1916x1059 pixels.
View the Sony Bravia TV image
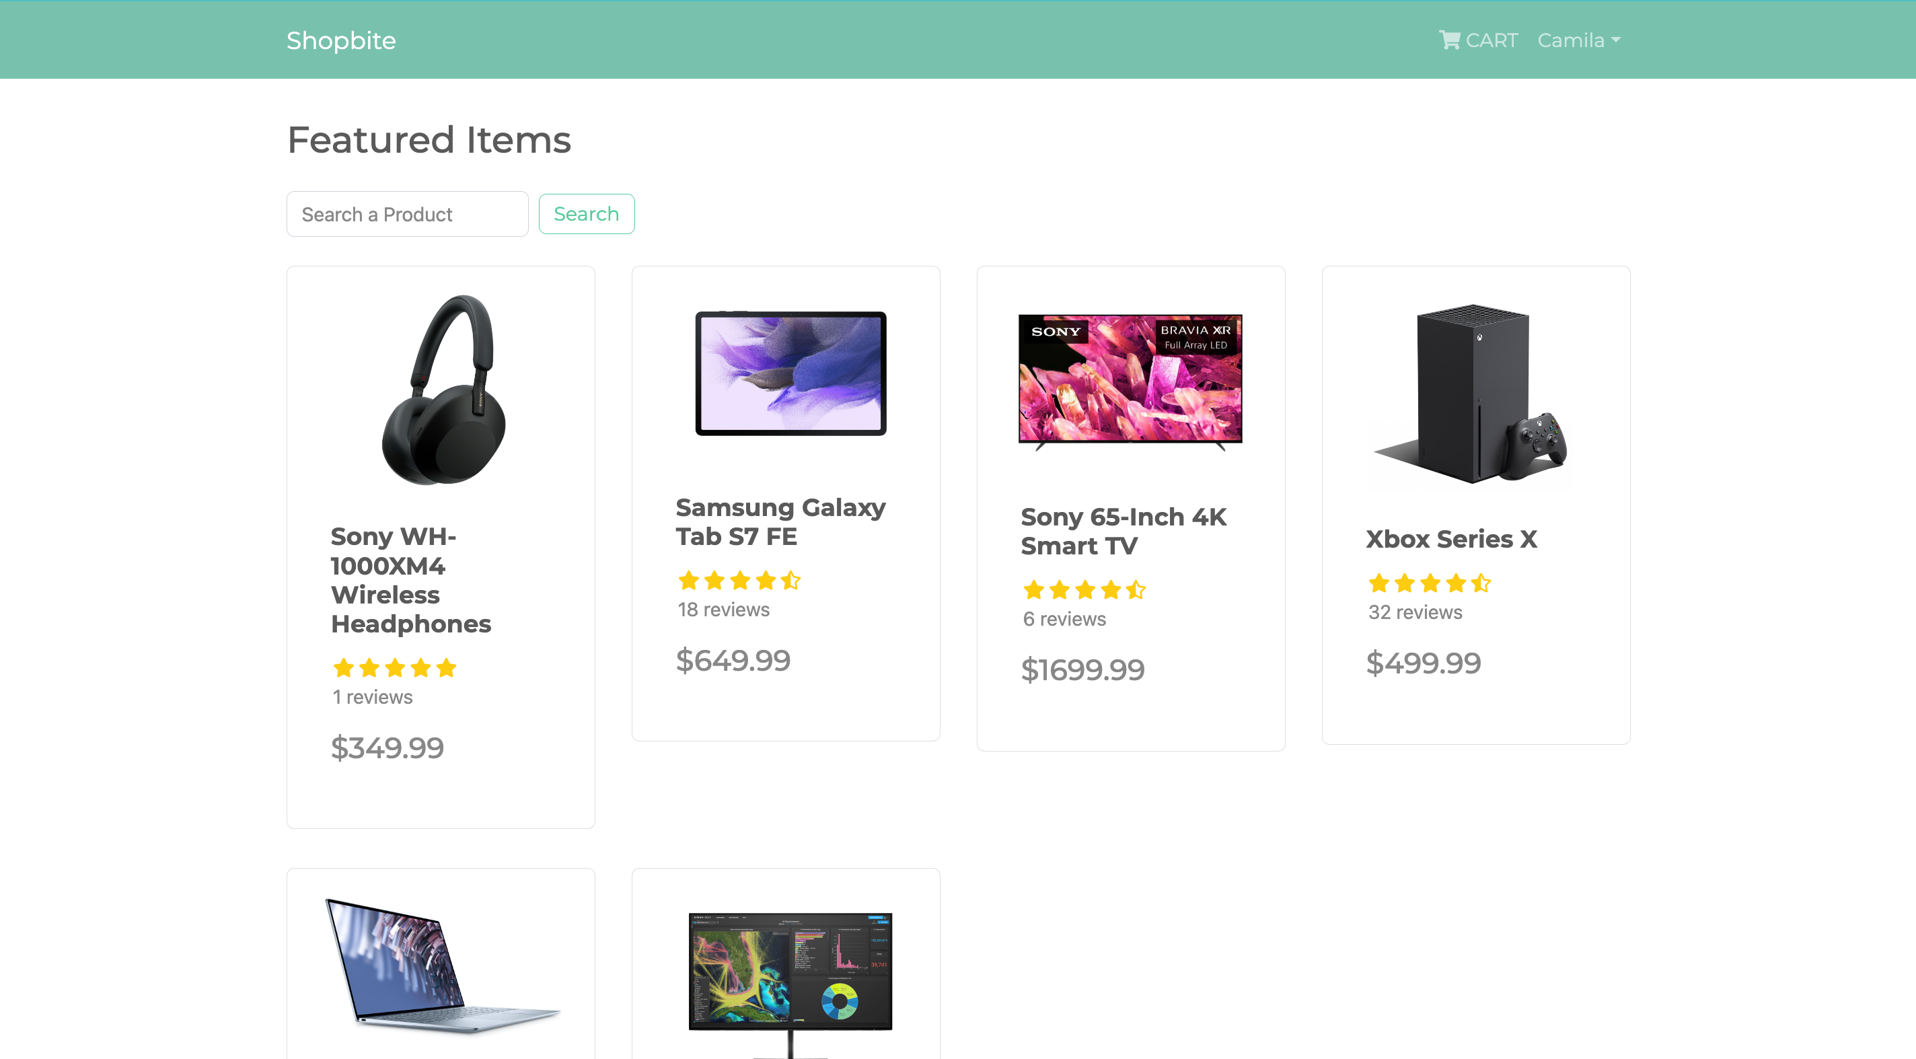coord(1130,382)
